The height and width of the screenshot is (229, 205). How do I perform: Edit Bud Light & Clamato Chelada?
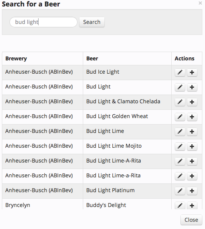pos(180,102)
